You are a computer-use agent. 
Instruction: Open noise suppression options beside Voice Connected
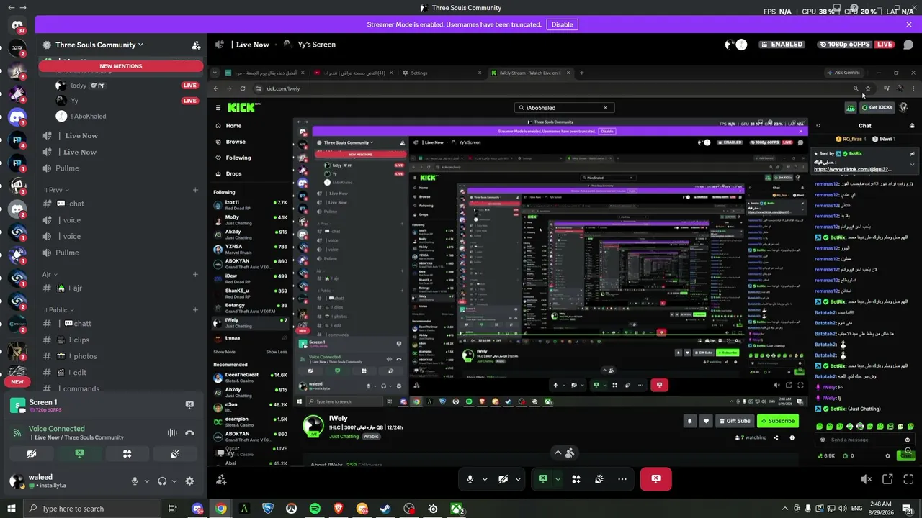tap(172, 432)
